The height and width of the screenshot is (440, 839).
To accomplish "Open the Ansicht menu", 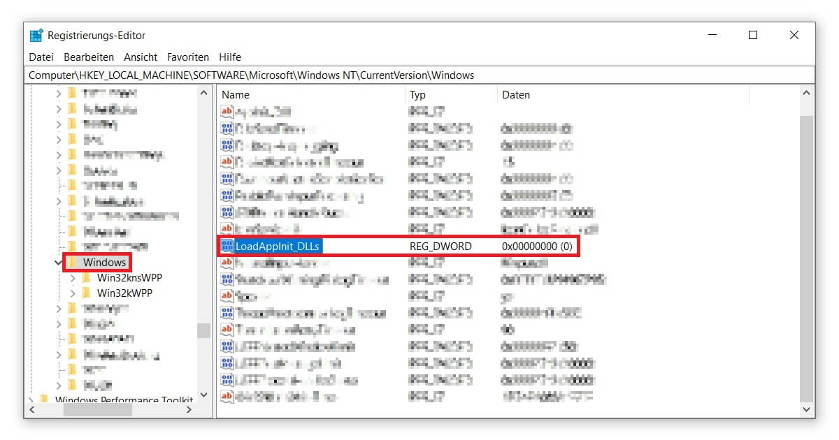I will point(141,57).
